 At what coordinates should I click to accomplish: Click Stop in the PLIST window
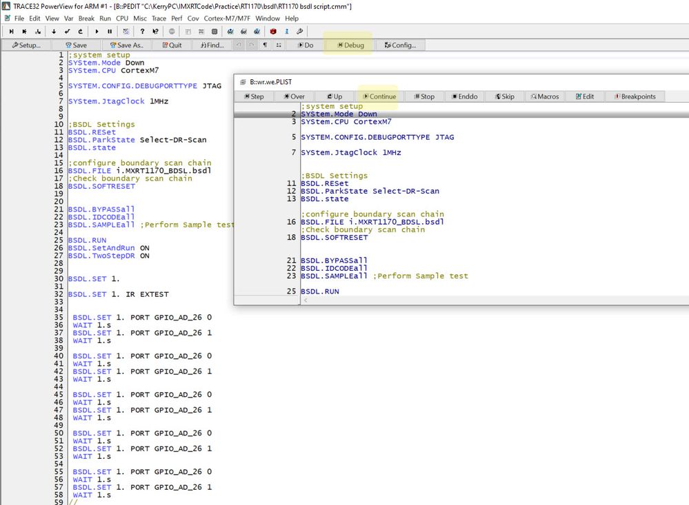click(424, 96)
